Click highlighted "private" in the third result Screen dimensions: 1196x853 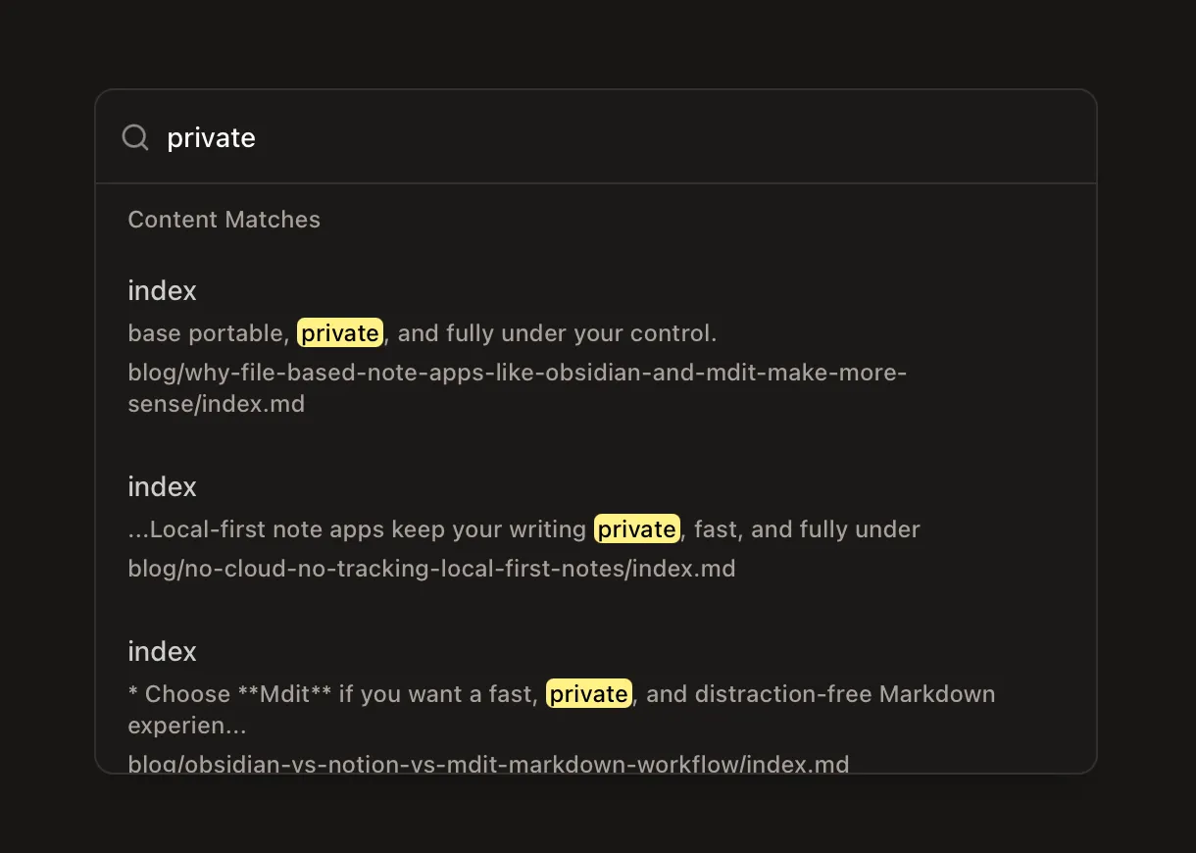click(588, 694)
